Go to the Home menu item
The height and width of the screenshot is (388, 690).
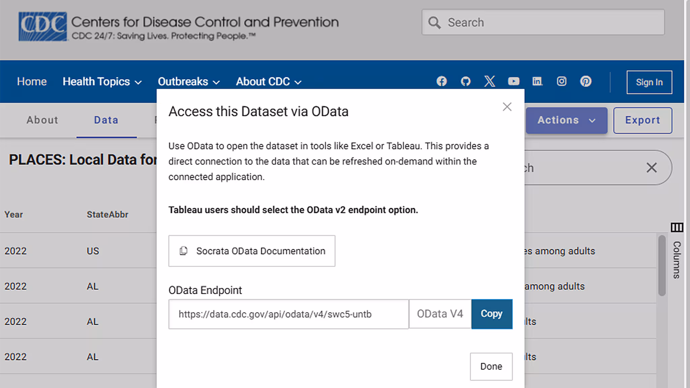tap(32, 82)
